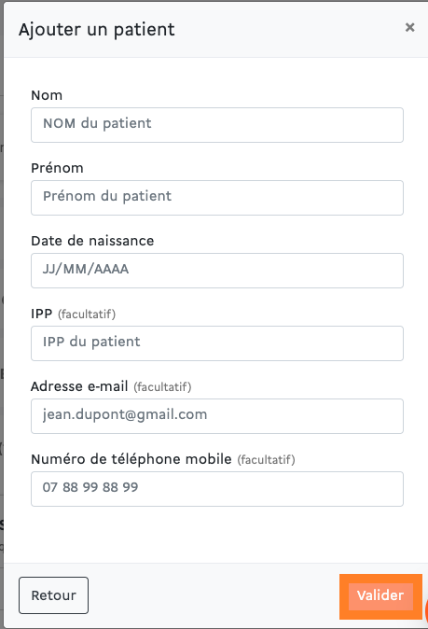Viewport: 428px width, 629px height.
Task: Click the Adresse e-mail label
Action: click(x=80, y=386)
